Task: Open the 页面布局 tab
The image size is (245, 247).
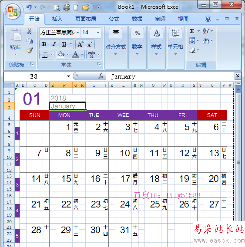Action: 85,19
